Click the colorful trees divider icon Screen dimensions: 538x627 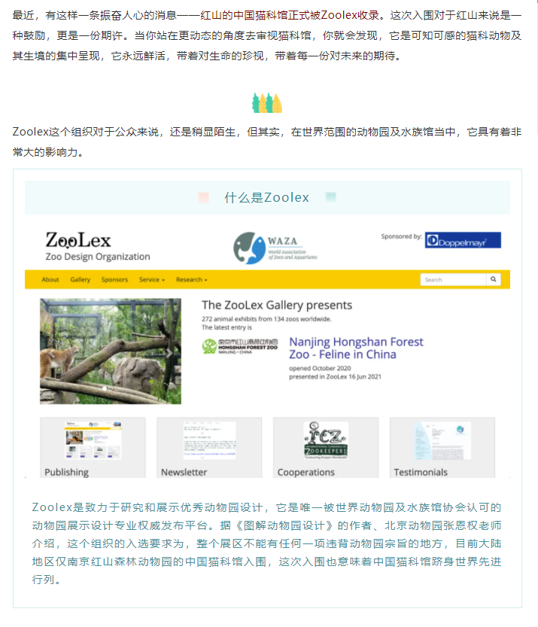[267, 103]
